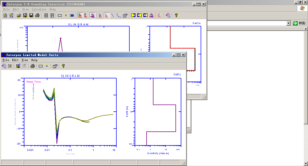Image resolution: width=308 pixels, height=166 pixels.
Task: Open the Help menu in Model Suite window
Action: click(x=34, y=60)
